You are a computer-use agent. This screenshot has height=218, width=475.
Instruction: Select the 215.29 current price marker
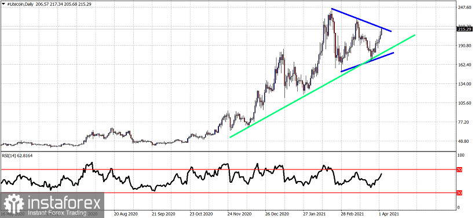coord(464,29)
